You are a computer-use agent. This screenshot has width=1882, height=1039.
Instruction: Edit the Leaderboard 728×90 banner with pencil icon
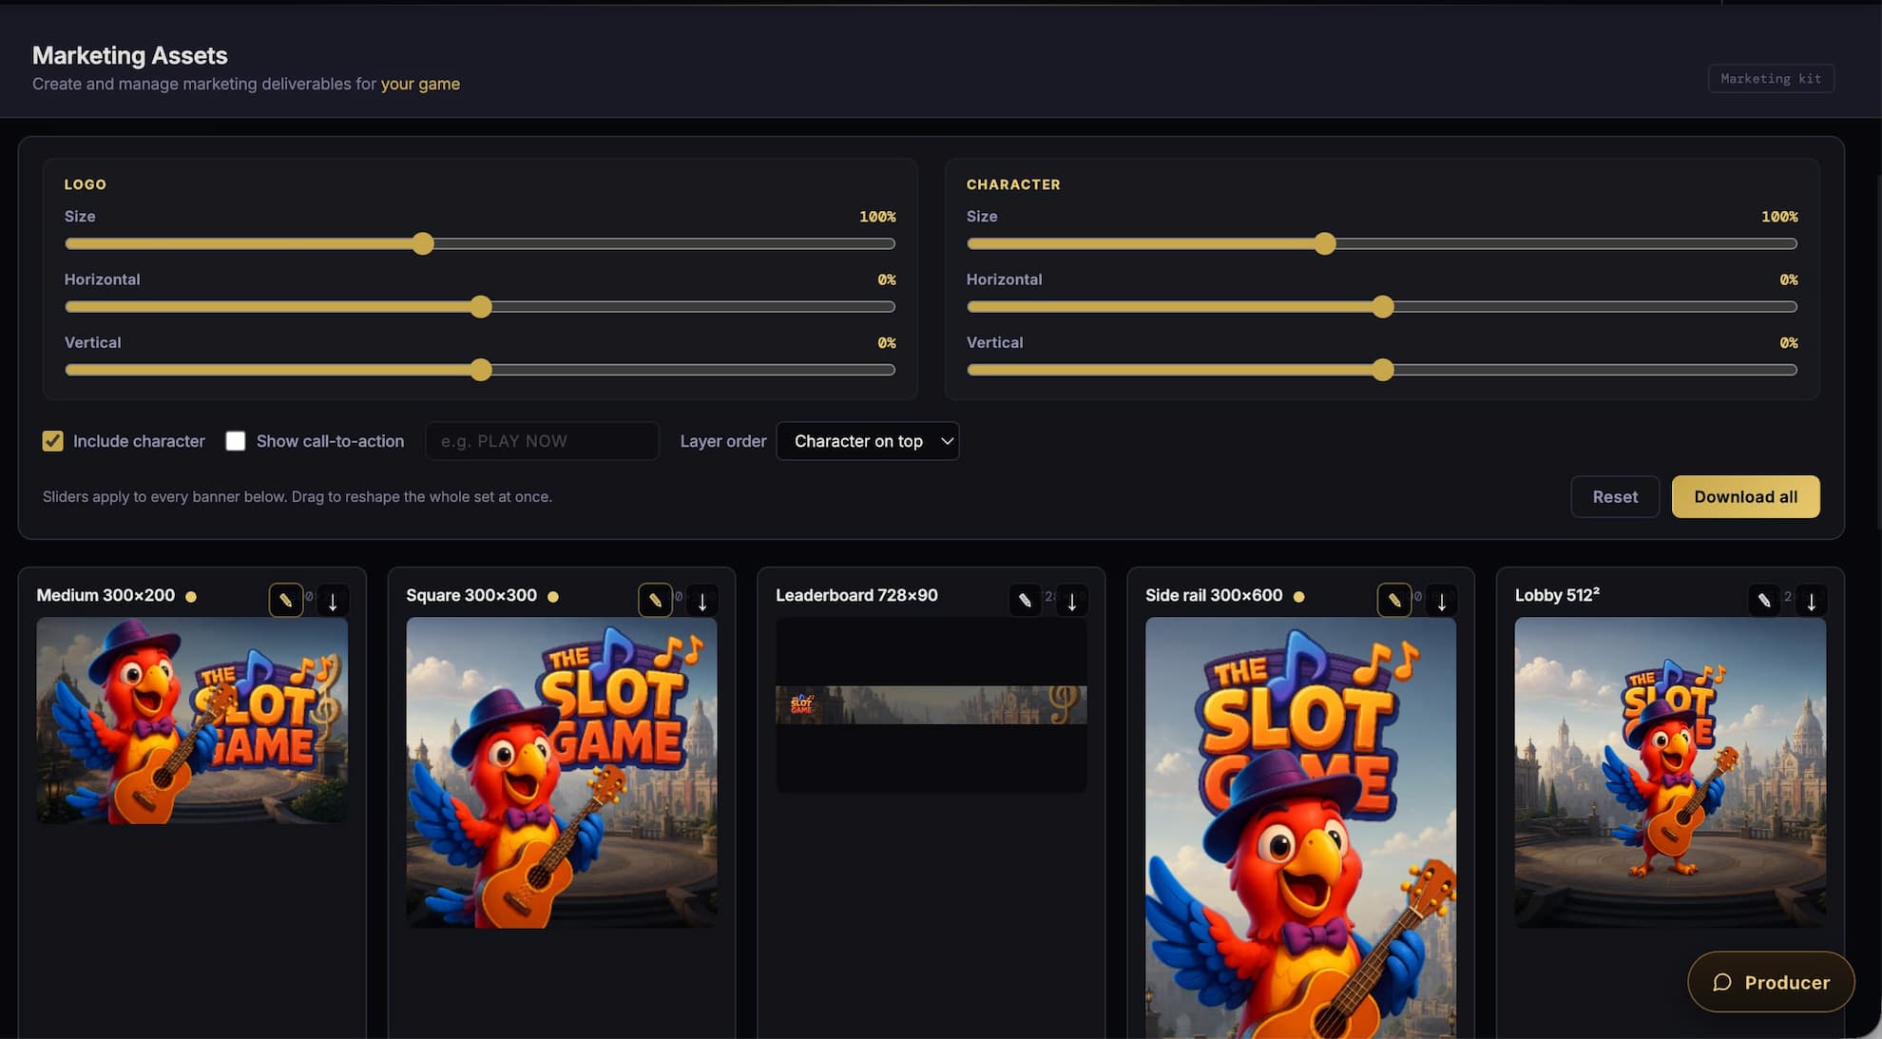[x=1025, y=600]
